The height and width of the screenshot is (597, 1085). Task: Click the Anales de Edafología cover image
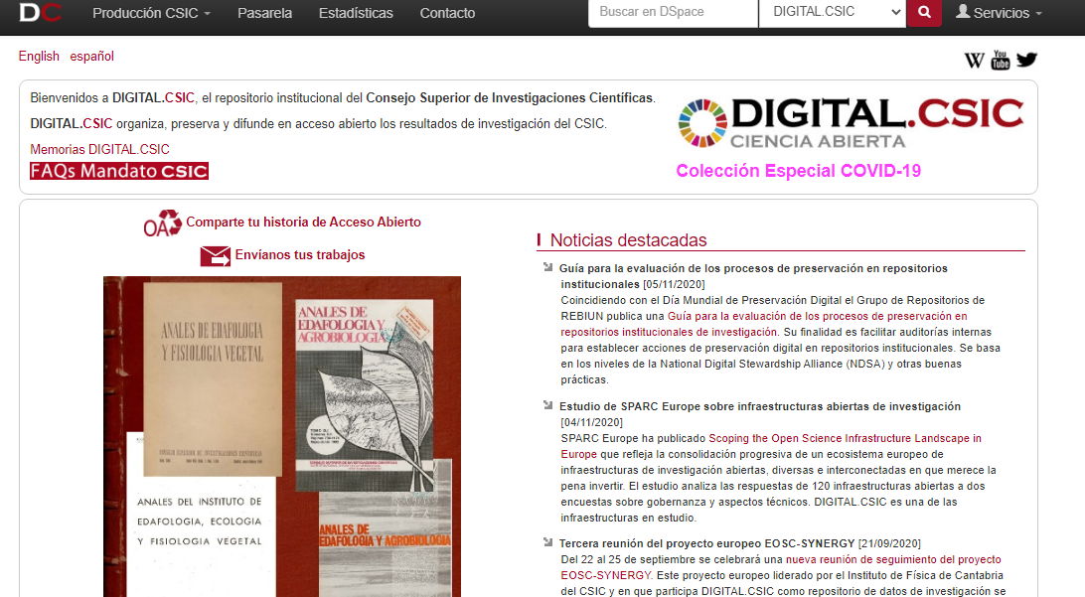(x=281, y=436)
